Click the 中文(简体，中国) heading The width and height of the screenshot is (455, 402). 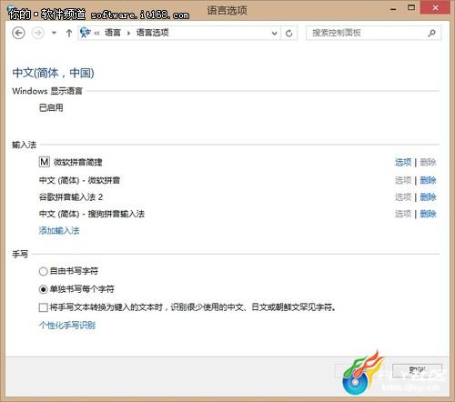pyautogui.click(x=54, y=73)
